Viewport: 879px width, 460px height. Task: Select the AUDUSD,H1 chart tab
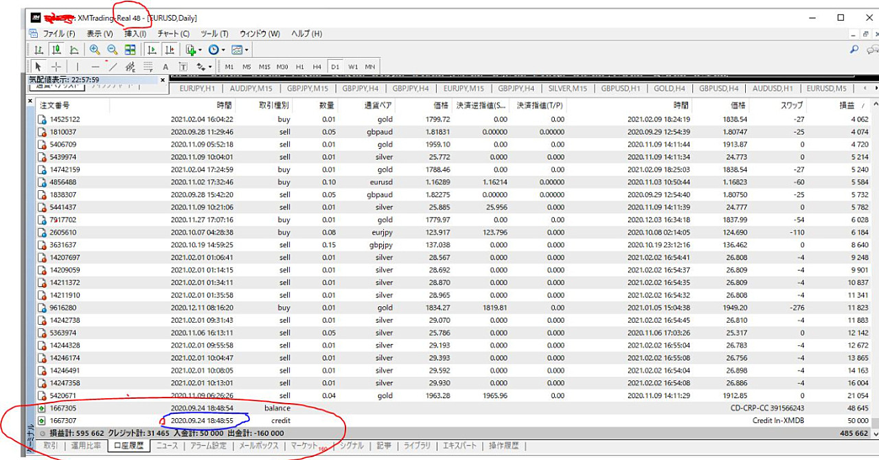[x=773, y=88]
